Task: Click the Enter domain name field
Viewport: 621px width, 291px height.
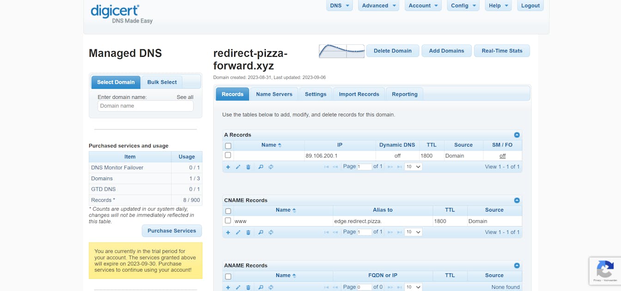Action: point(145,106)
